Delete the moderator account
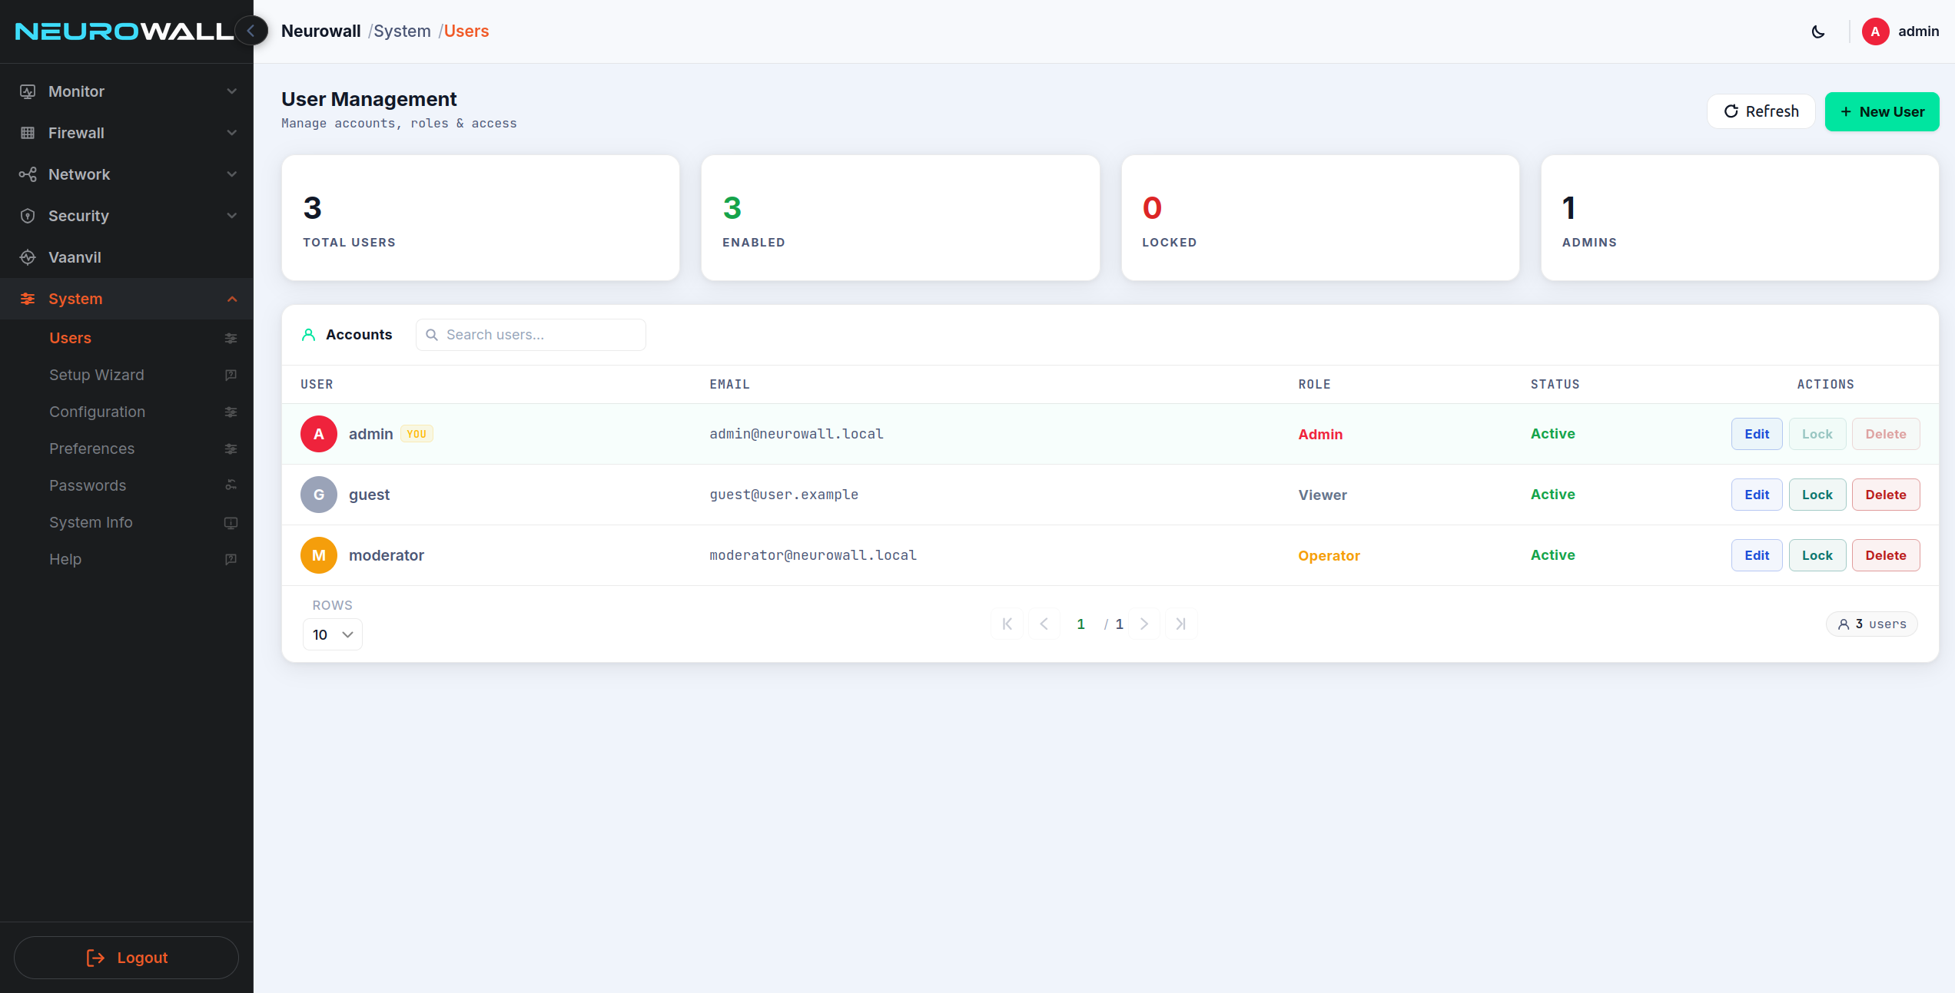Screen dimensions: 1955x993 (1886, 555)
